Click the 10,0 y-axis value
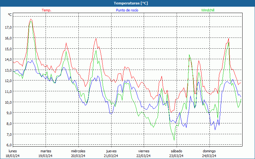This screenshot has height=159, width=255. pyautogui.click(x=9, y=102)
